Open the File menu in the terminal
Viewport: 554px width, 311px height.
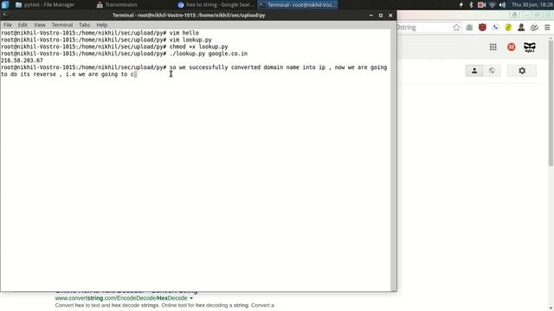(8, 25)
